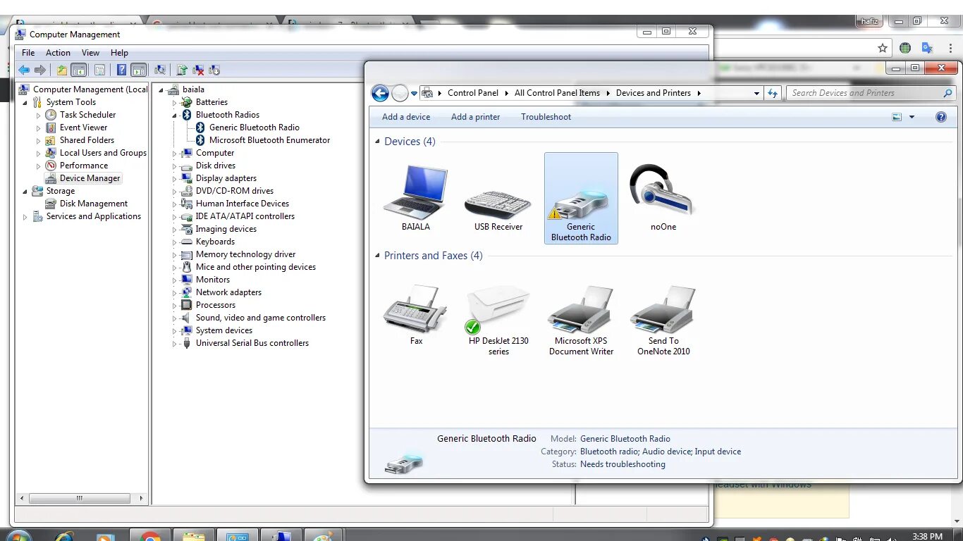Click the Monitors category icon
Viewport: 963px width, 541px height.
click(186, 280)
